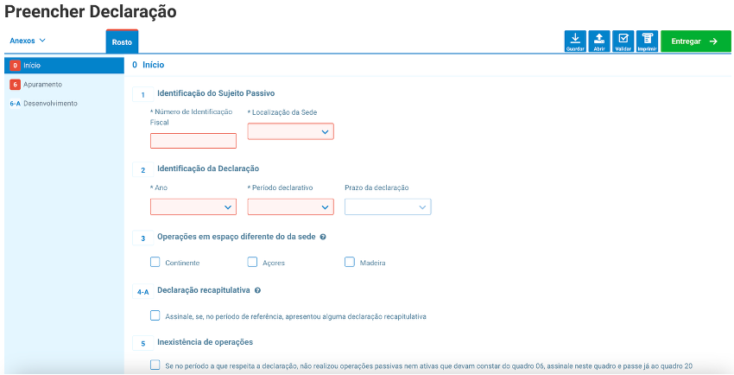This screenshot has width=734, height=375.
Task: Expand the Anexos menu
Action: click(28, 41)
